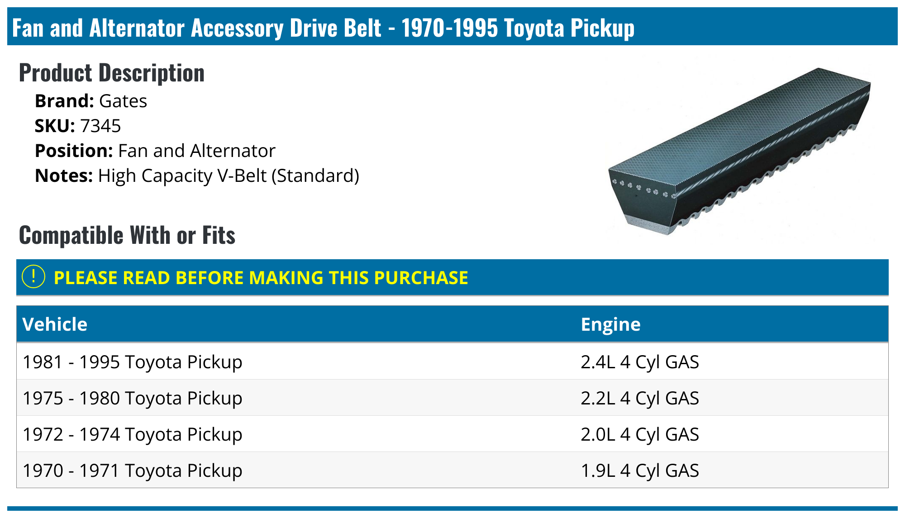Click the Engine column header
The image size is (905, 518).
pyautogui.click(x=610, y=324)
